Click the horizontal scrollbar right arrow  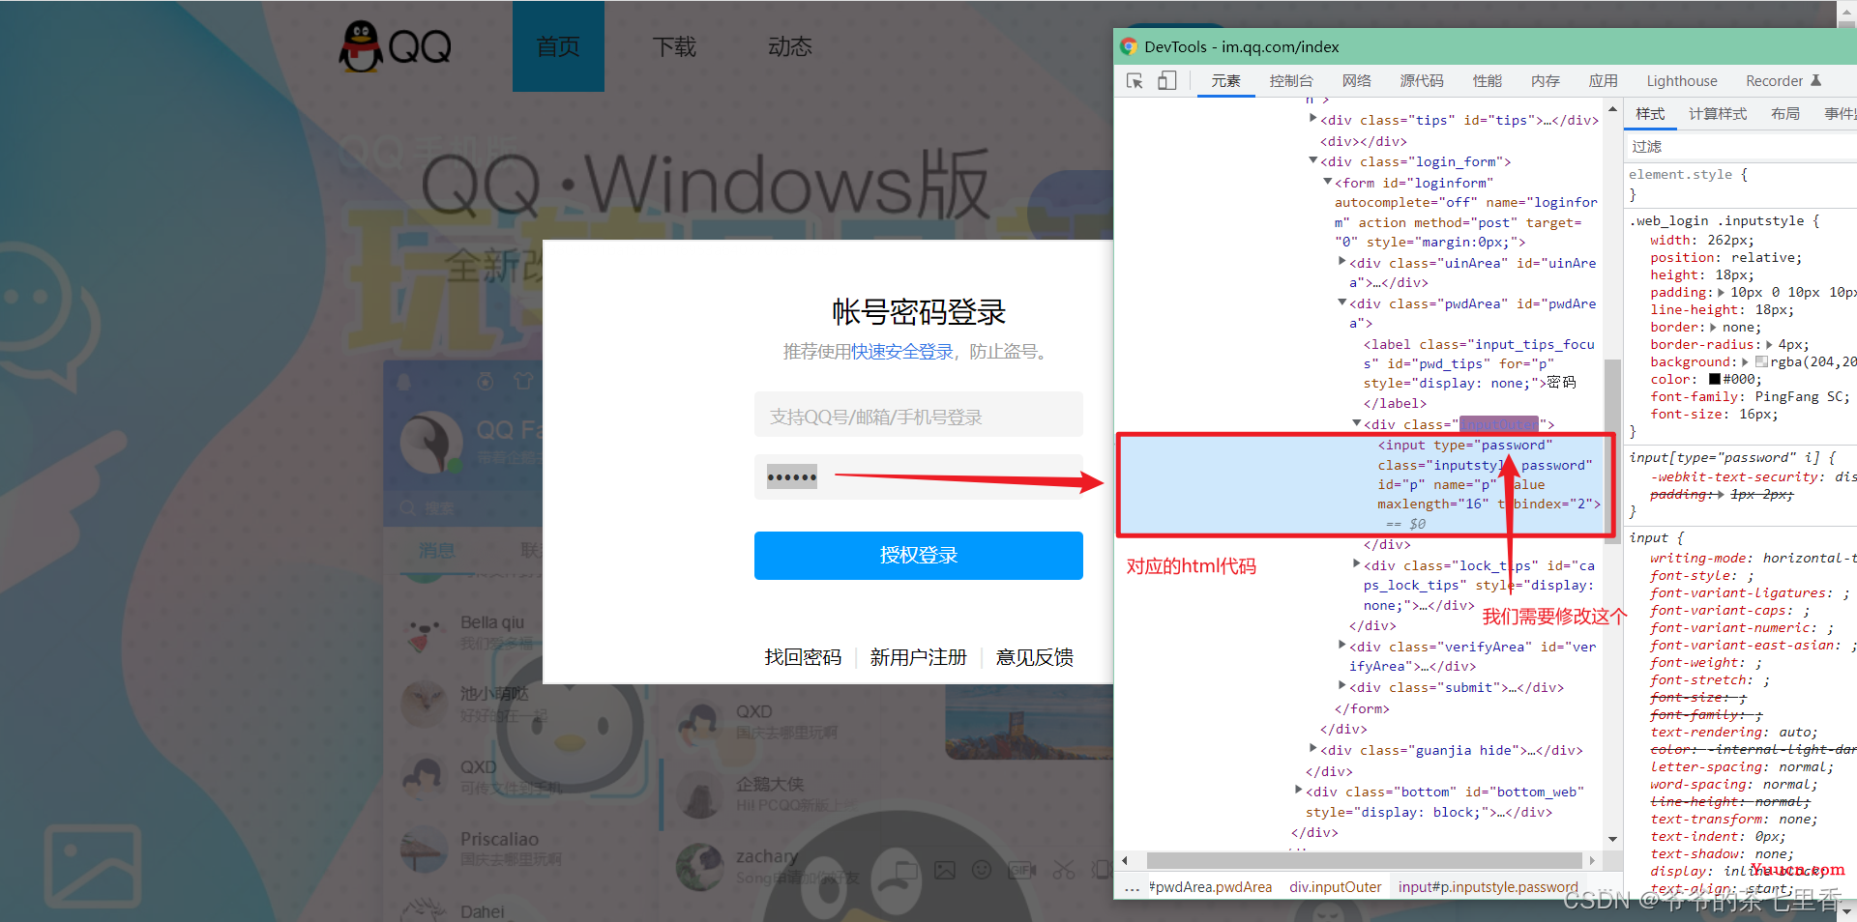(x=1592, y=860)
